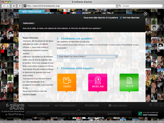Open EXPOSITION AU GRAND PALAIS item
The image size is (164, 123).
coord(78,114)
